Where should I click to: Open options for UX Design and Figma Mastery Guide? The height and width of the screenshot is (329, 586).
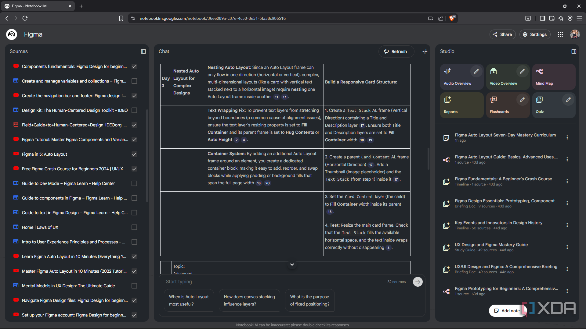pos(567,247)
